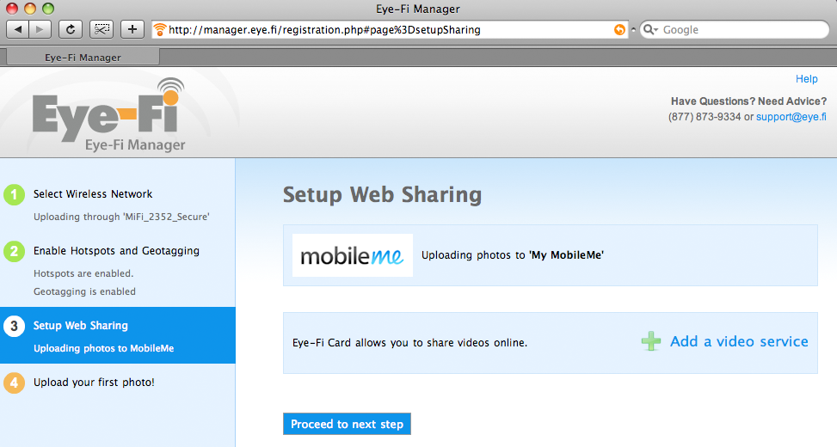The image size is (837, 447).
Task: Click the MobileMe logo thumbnail
Action: tap(353, 255)
